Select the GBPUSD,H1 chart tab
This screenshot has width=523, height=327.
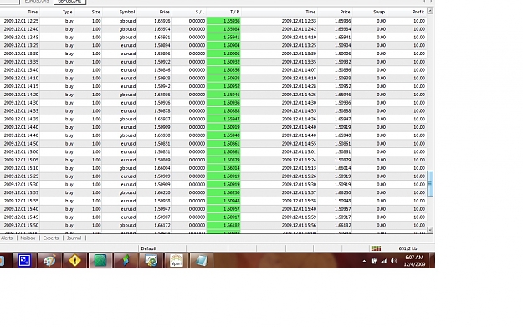(69, 2)
